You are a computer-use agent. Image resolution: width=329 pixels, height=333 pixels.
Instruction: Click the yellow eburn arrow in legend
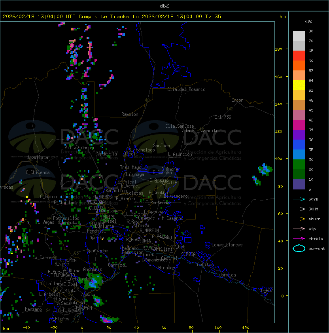pyautogui.click(x=299, y=219)
